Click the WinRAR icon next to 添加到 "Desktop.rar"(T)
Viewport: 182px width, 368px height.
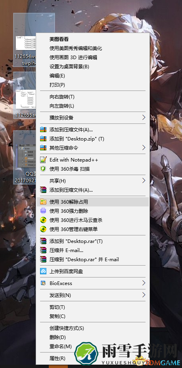click(x=43, y=241)
